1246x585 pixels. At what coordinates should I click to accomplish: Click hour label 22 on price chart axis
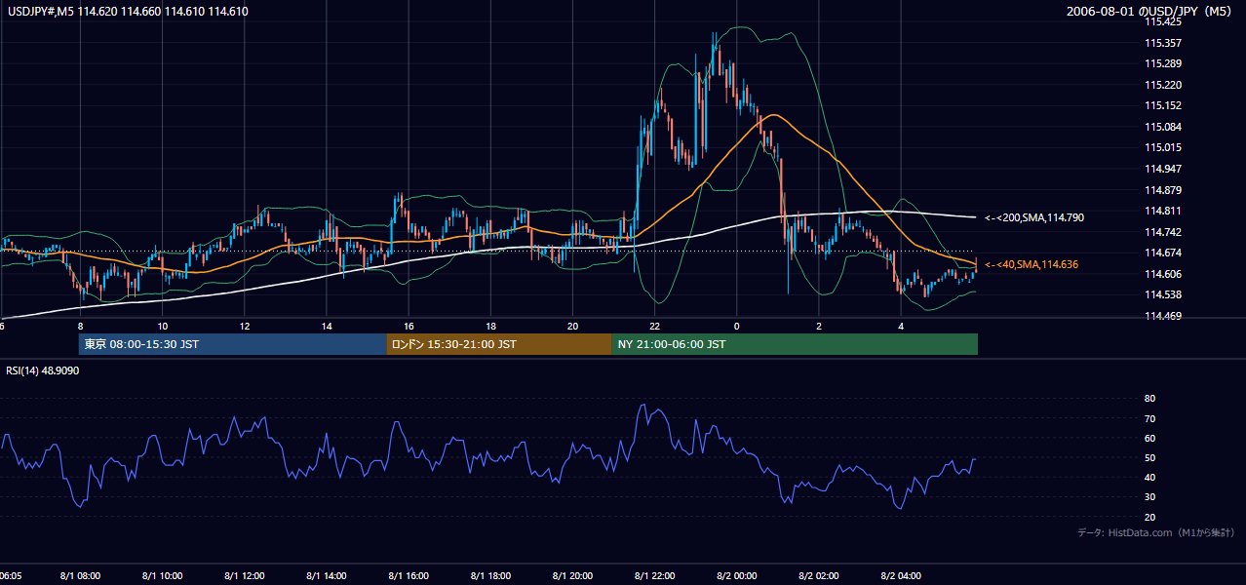(x=654, y=326)
